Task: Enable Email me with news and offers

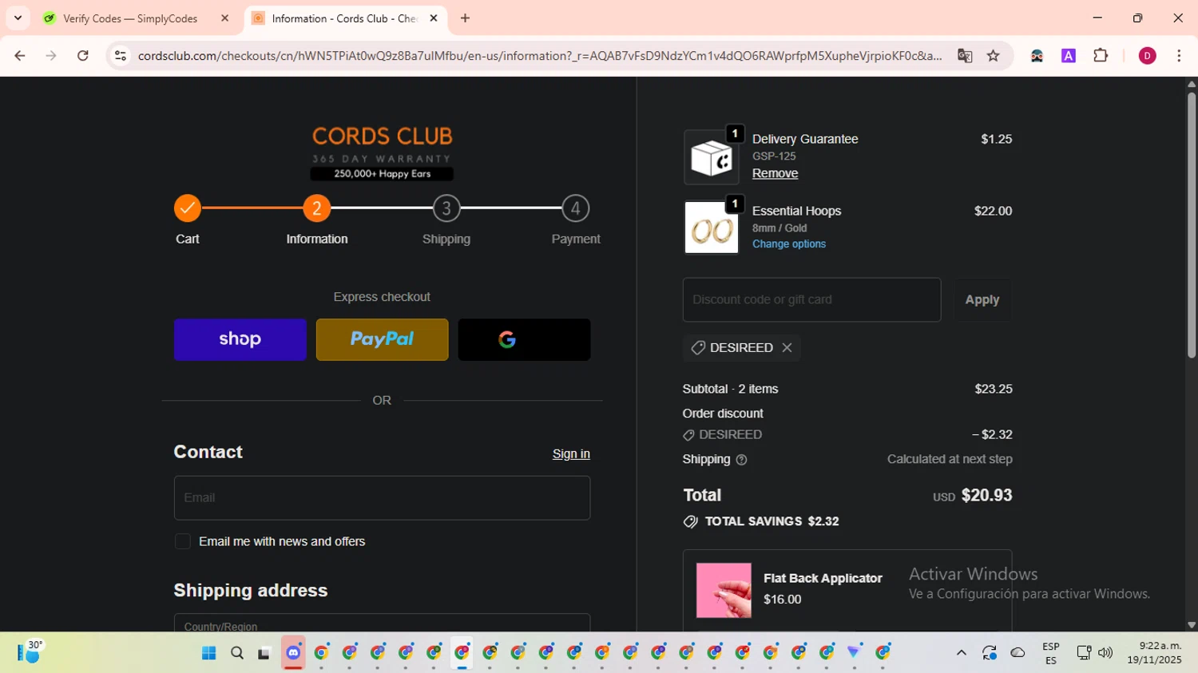Action: pos(183,541)
